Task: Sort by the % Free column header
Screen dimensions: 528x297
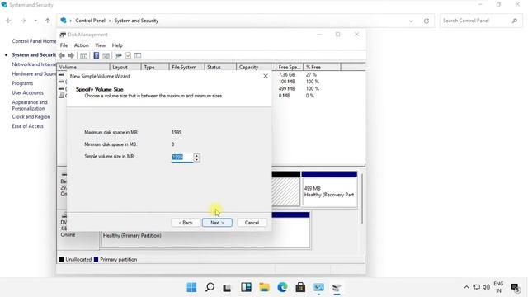Action: tap(322, 67)
